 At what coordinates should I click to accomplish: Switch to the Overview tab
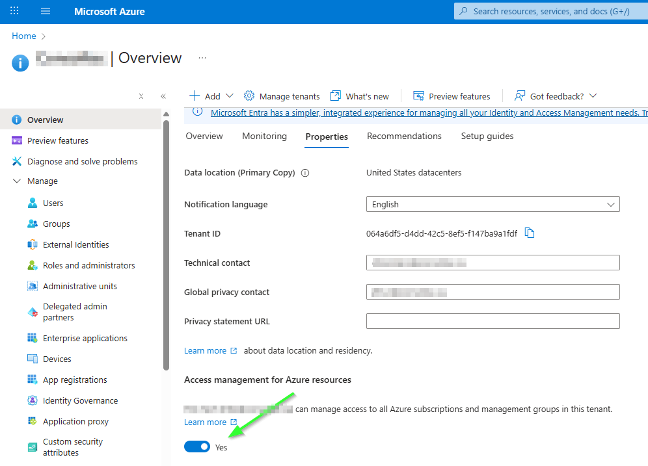tap(204, 136)
